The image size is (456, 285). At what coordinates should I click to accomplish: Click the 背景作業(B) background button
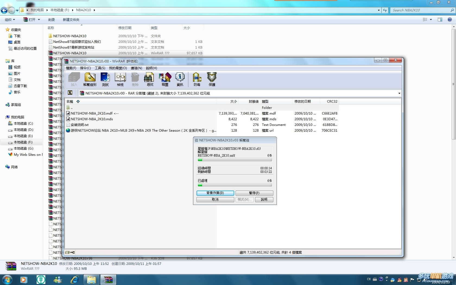tap(215, 193)
